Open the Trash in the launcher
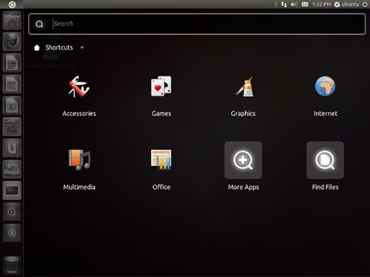Image resolution: width=370 pixels, height=277 pixels. pyautogui.click(x=12, y=265)
